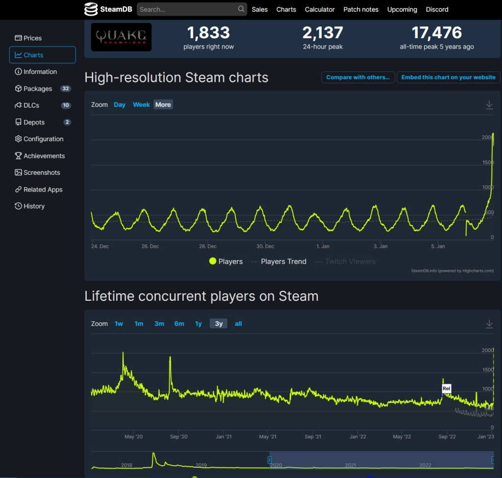The height and width of the screenshot is (478, 502).
Task: Click the 10 badge next to DLCs
Action: (x=66, y=105)
